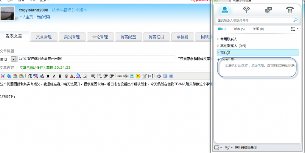Screen dimensions: 305x153
Task: Click the fogyisland2000 username link
Action: click(x=34, y=10)
